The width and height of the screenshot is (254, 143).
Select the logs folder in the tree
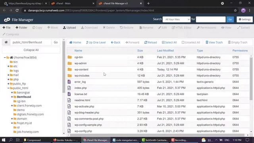point(16,71)
